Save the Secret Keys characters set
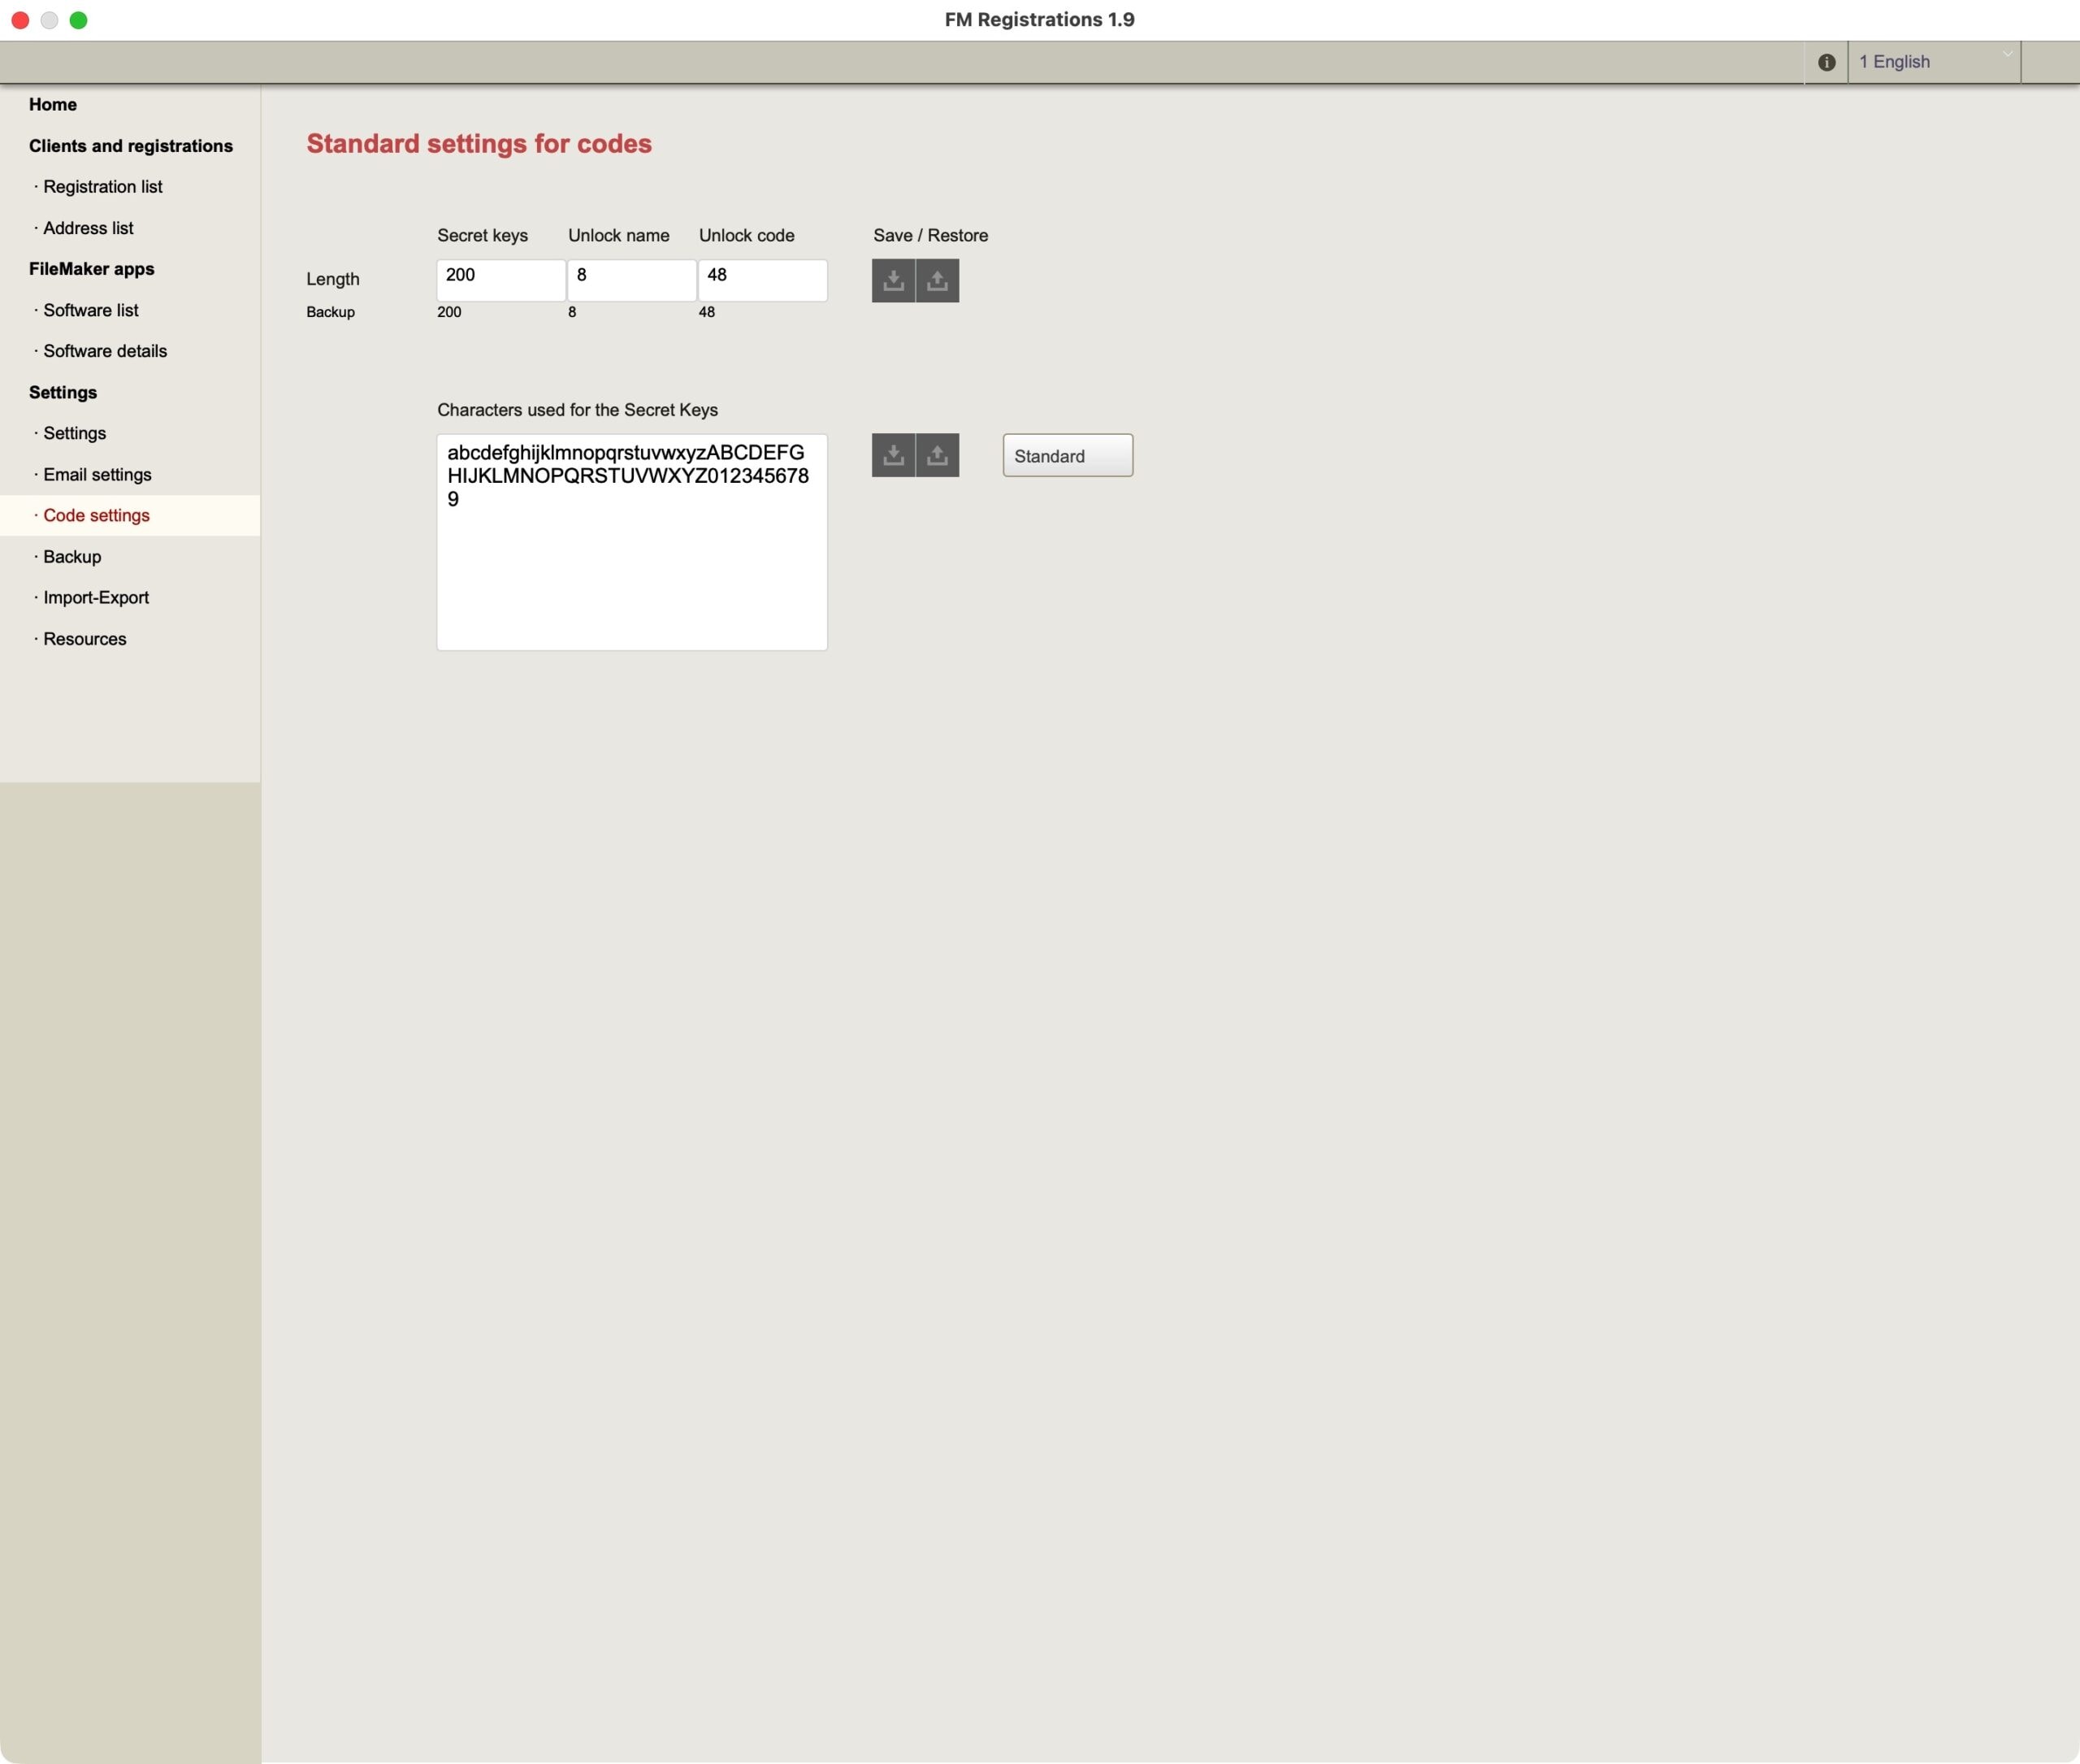Screen dimensions: 2080x1764 coord(893,456)
